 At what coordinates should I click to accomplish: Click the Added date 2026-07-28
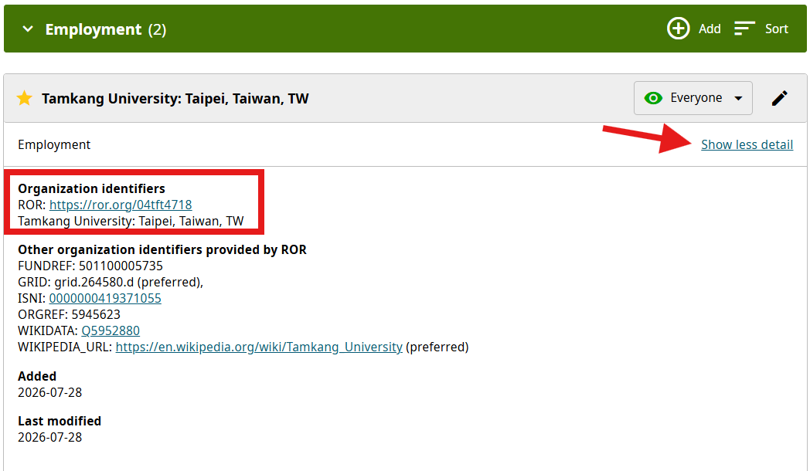click(50, 392)
